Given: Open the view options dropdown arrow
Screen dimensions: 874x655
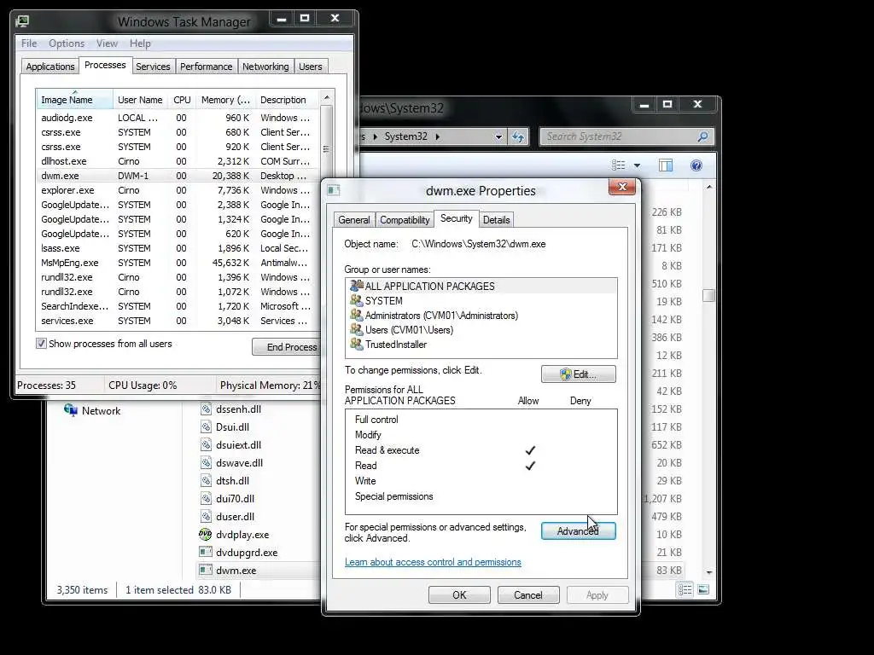Looking at the screenshot, I should click(637, 165).
